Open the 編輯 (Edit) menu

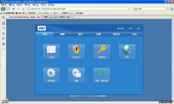(12, 5)
